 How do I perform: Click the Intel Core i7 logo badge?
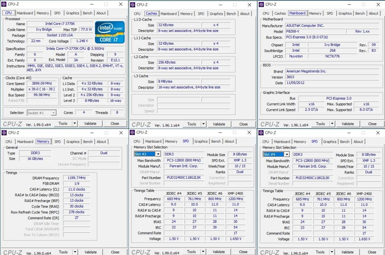(x=110, y=32)
